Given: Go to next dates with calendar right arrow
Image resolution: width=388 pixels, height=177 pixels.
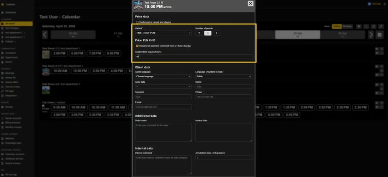Looking at the screenshot, I should [x=371, y=34].
